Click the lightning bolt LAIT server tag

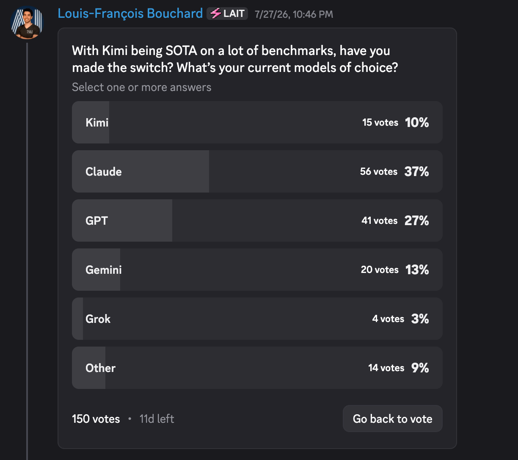coord(227,14)
